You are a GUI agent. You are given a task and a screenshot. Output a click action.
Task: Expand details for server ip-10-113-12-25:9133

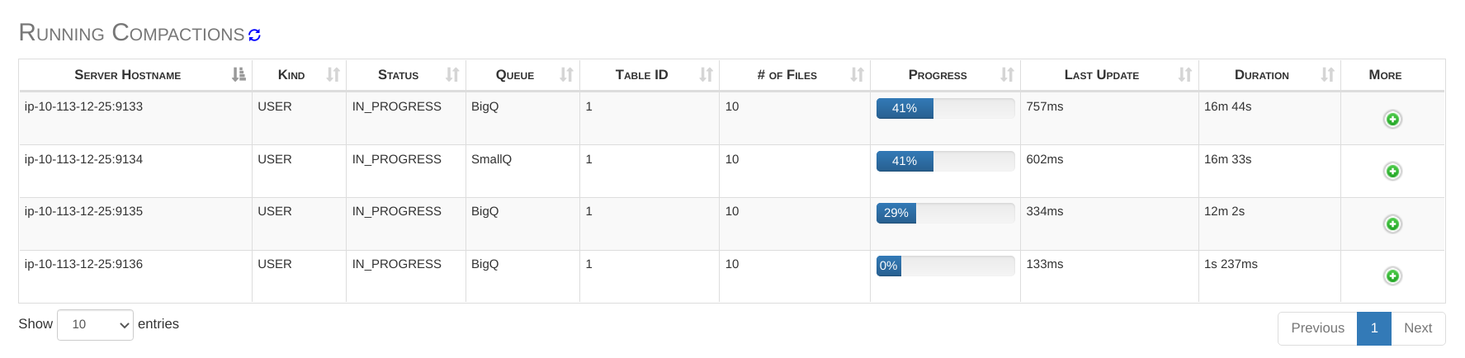click(x=1392, y=120)
